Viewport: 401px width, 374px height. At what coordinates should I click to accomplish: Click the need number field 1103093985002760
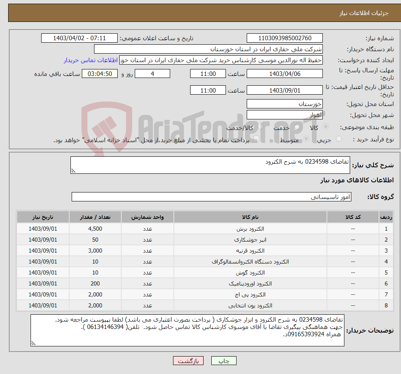285,38
